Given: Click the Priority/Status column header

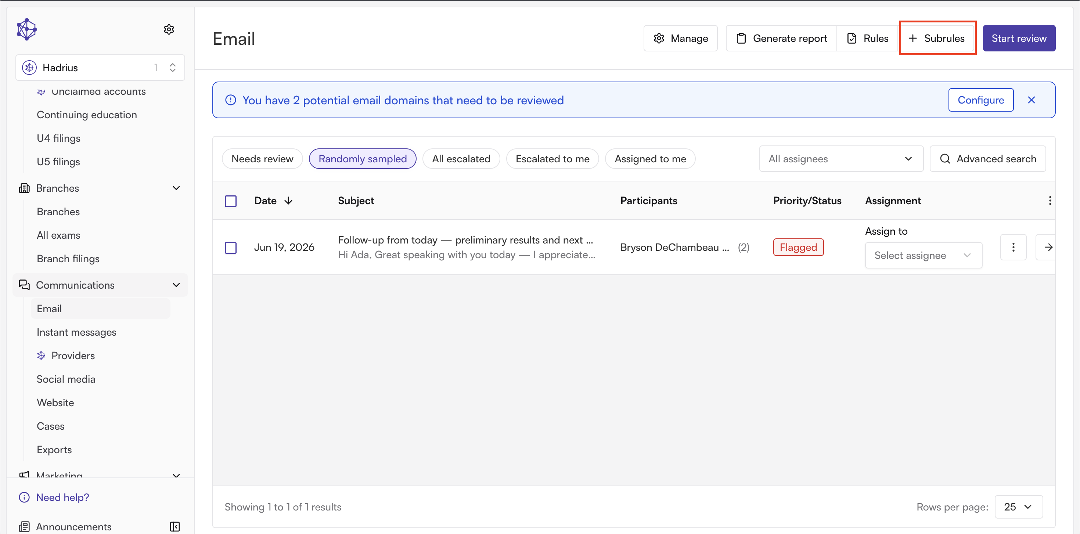Looking at the screenshot, I should 807,201.
